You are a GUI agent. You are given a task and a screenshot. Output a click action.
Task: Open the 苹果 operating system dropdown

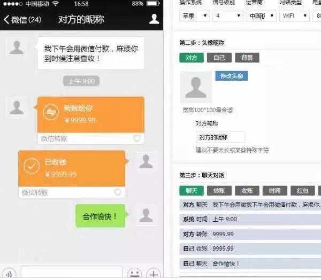pos(195,15)
